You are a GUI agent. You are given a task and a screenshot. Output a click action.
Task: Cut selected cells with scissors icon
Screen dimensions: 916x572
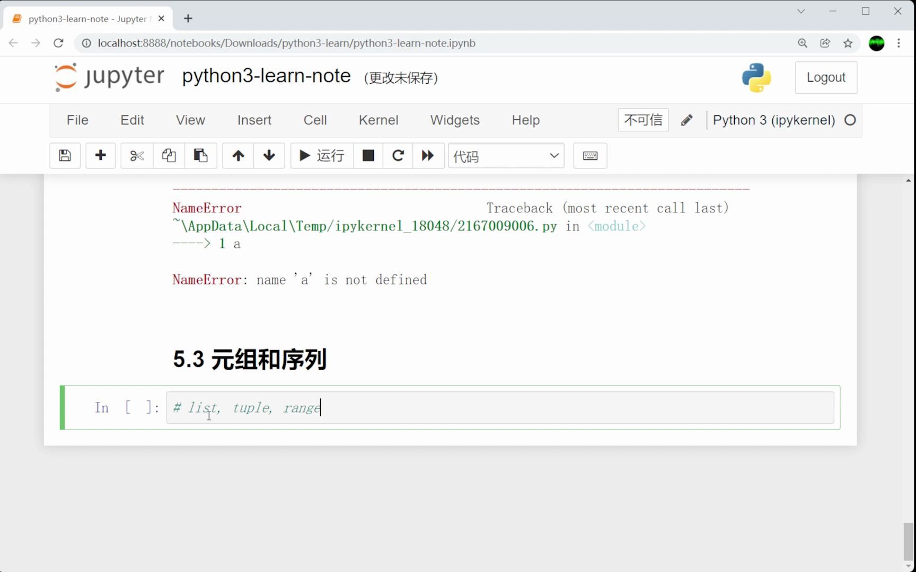coord(137,156)
